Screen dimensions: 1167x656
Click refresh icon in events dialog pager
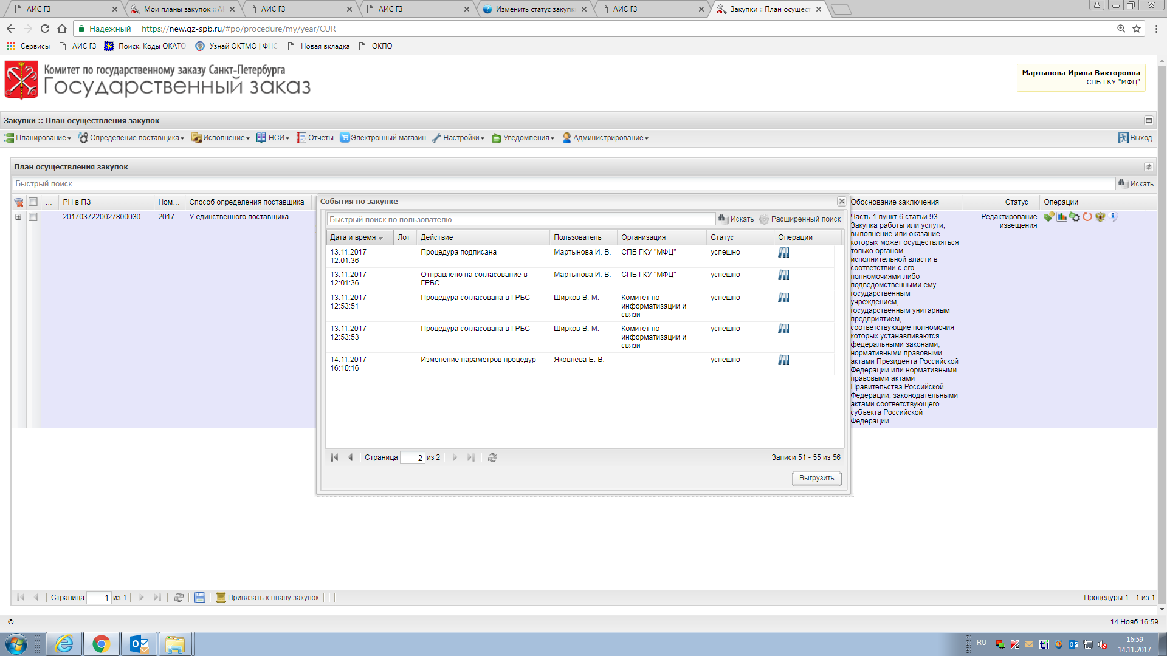click(x=492, y=458)
